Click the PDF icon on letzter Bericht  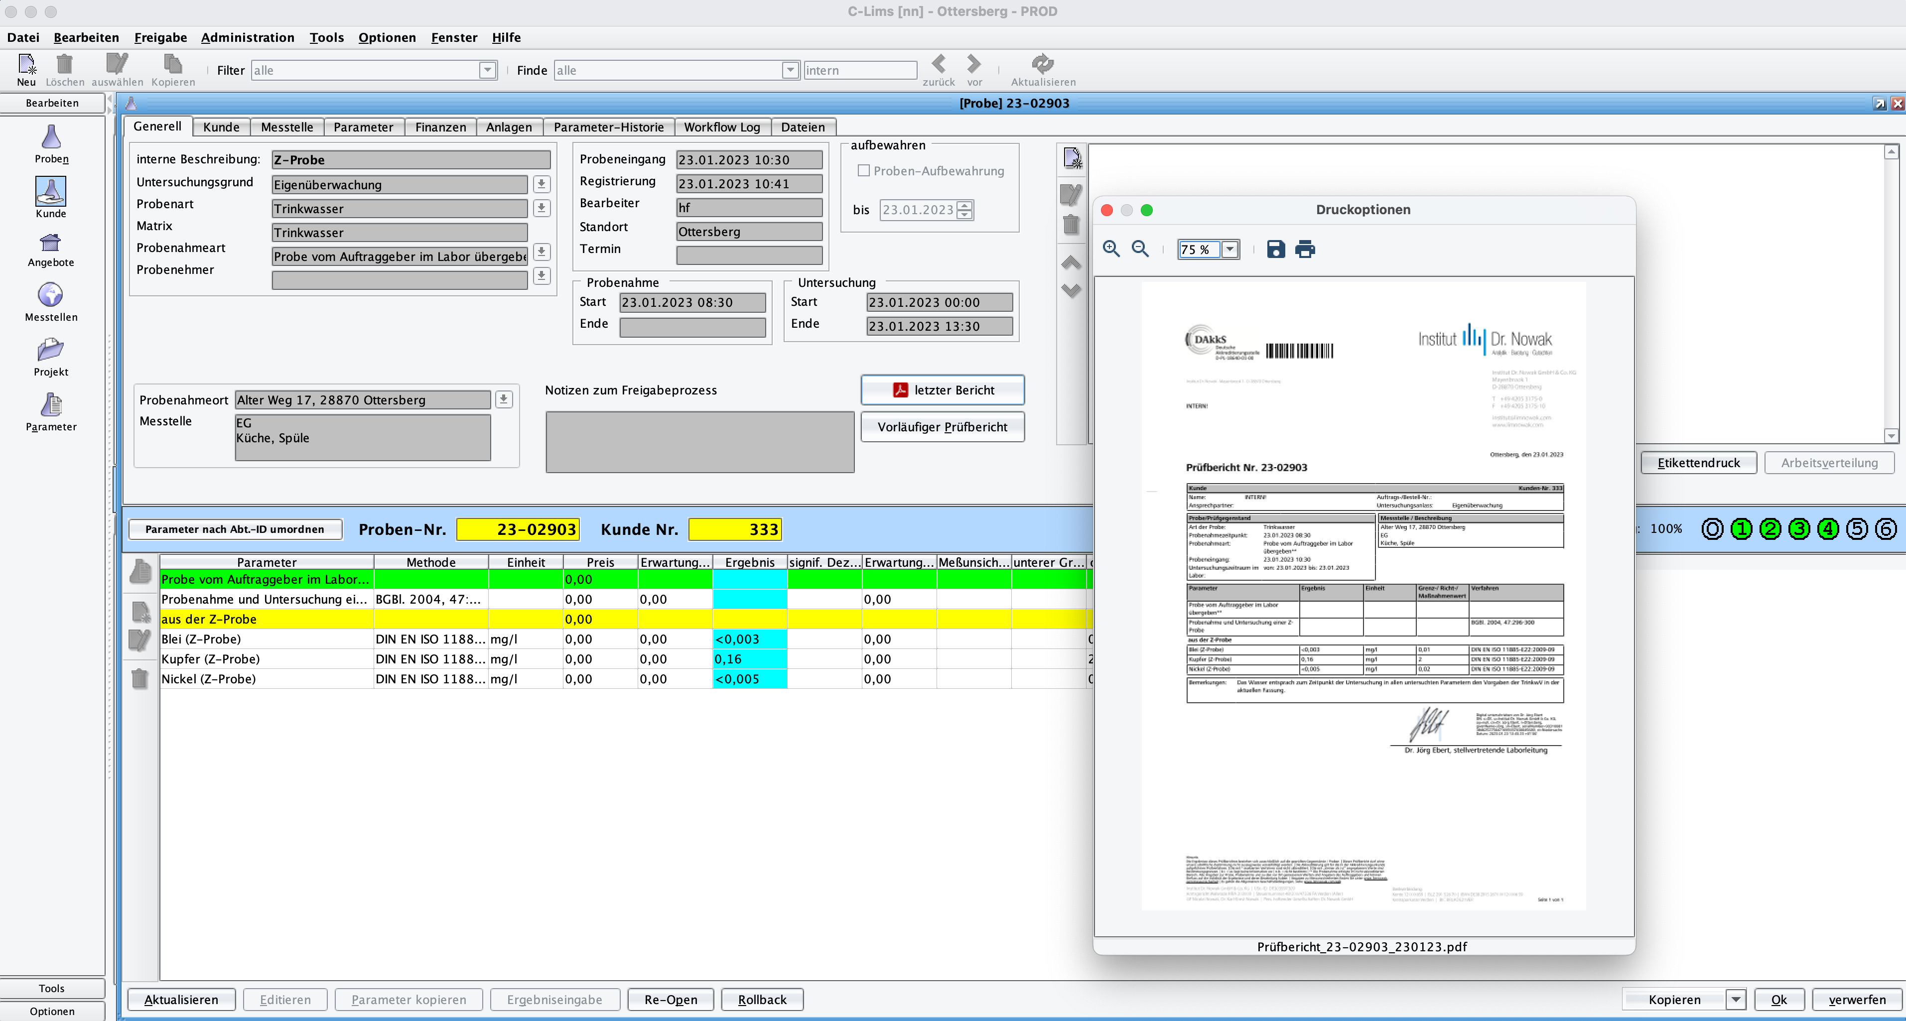[x=900, y=390]
